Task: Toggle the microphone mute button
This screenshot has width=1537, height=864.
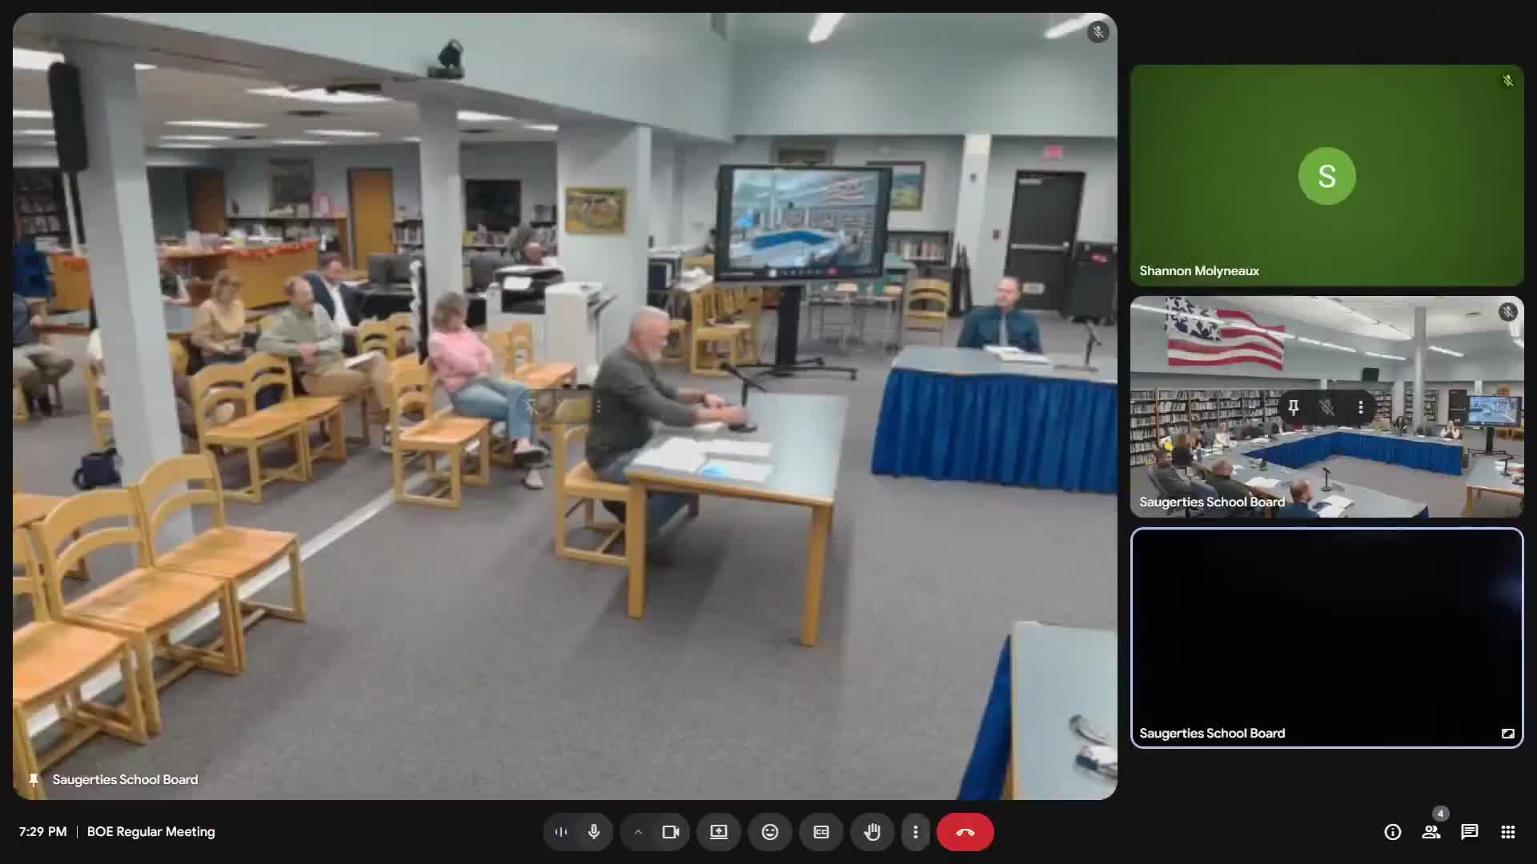Action: click(x=593, y=832)
